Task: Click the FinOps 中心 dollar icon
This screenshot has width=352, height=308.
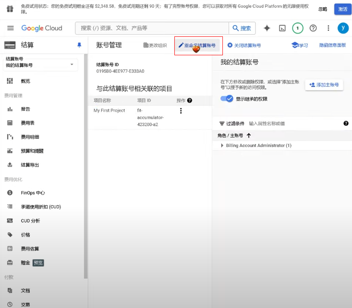Action: click(10, 193)
